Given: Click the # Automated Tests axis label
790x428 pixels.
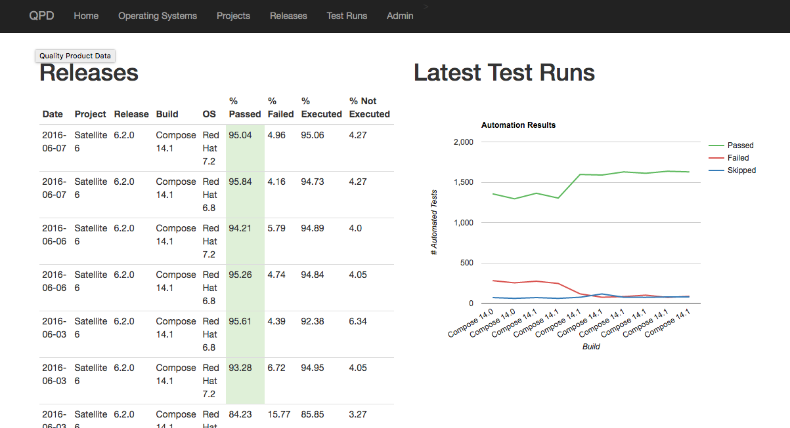Looking at the screenshot, I should pos(433,223).
